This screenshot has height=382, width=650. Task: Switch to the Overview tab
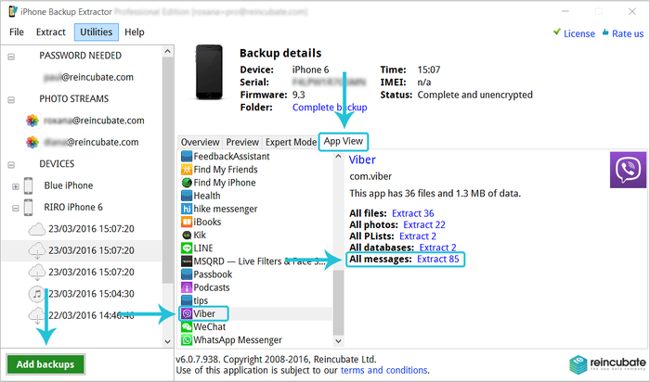click(x=200, y=142)
